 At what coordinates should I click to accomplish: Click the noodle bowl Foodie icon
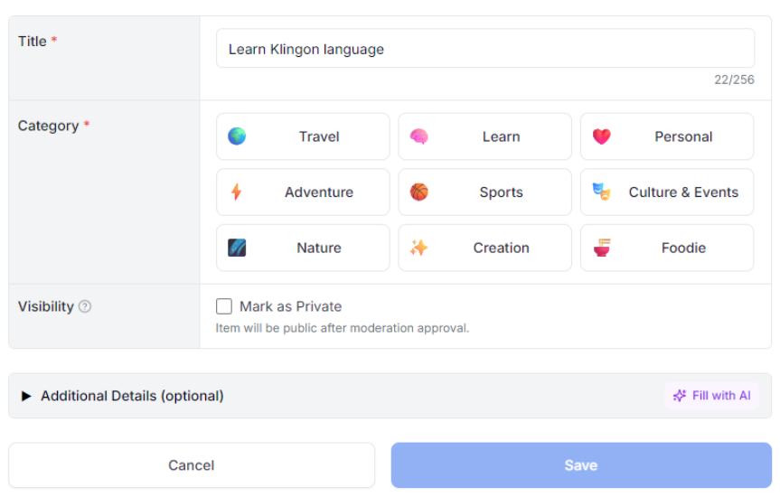602,248
